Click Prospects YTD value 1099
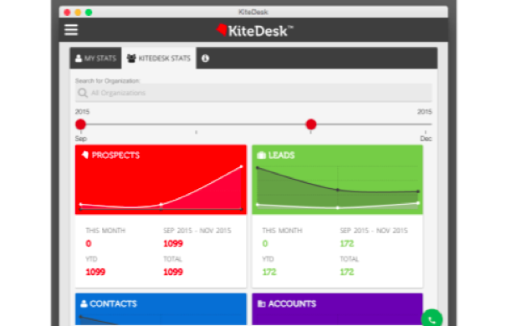The height and width of the screenshot is (326, 506). coord(95,272)
